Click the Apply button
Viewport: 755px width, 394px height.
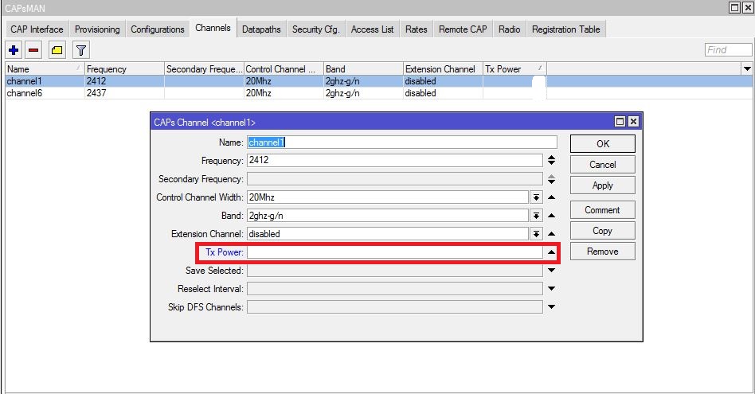click(602, 185)
